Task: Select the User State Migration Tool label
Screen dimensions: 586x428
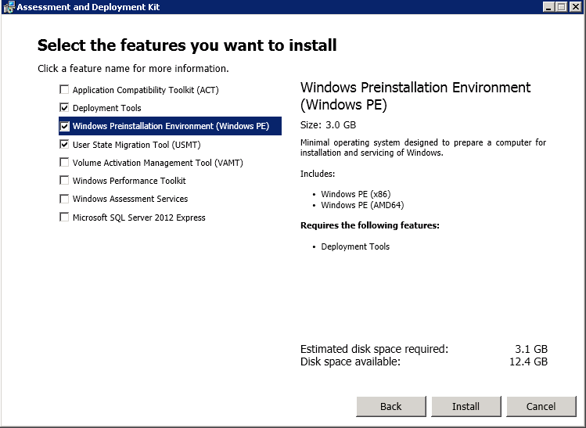Action: [x=136, y=145]
